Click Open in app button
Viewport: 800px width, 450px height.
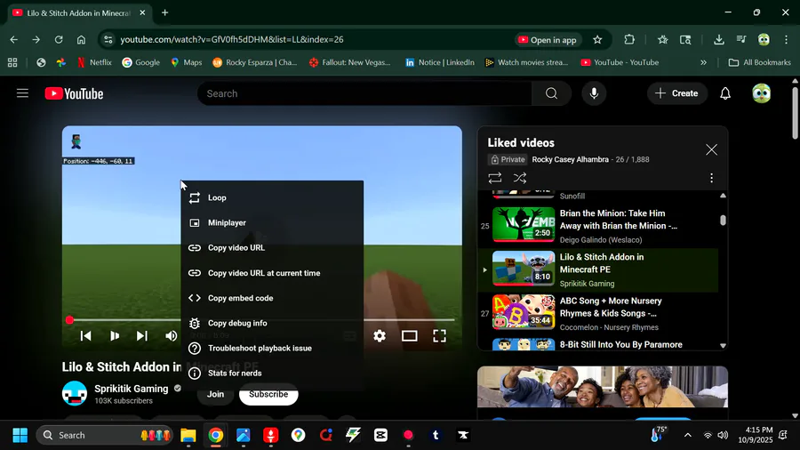pos(548,40)
